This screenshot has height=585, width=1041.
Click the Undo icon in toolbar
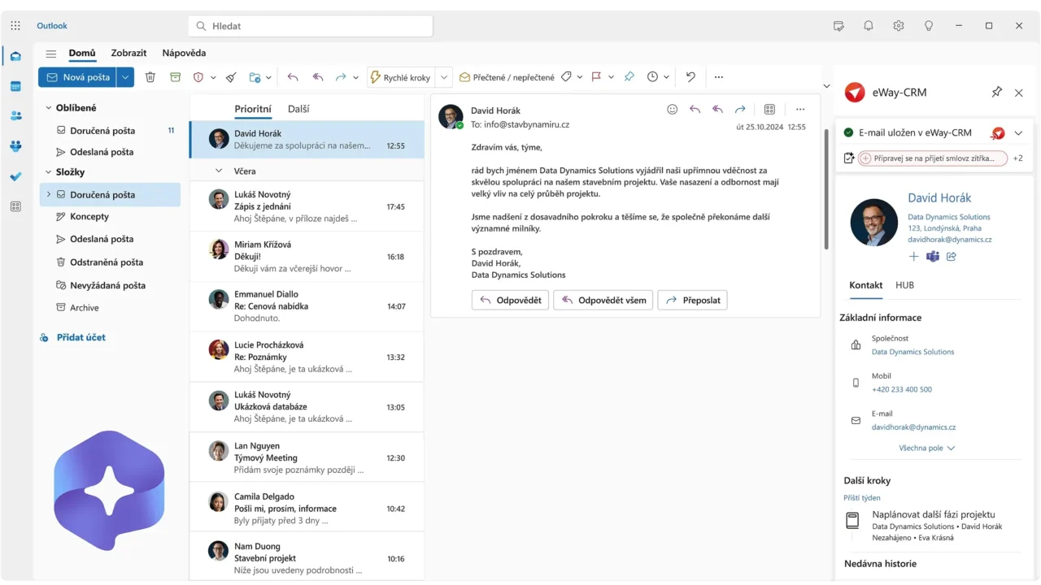[690, 77]
